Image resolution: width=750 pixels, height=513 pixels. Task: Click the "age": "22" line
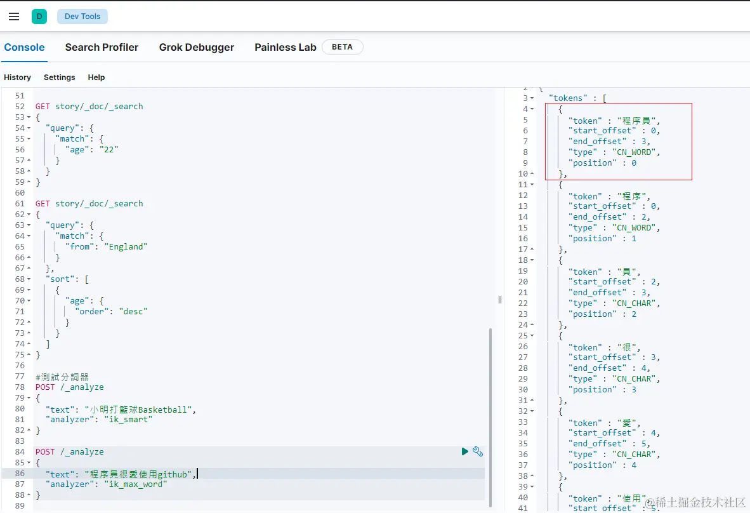point(91,150)
